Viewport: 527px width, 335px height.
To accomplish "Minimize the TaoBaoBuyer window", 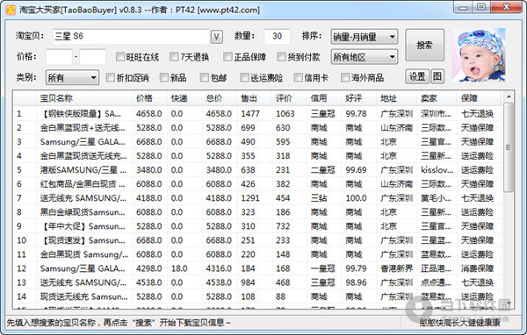I will click(463, 8).
